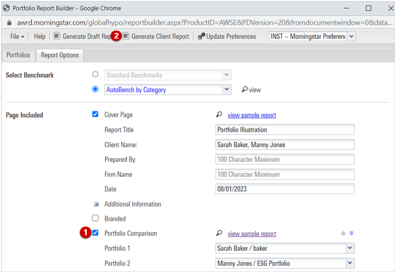
Task: Minimize the Chrome window
Action: tap(347, 8)
